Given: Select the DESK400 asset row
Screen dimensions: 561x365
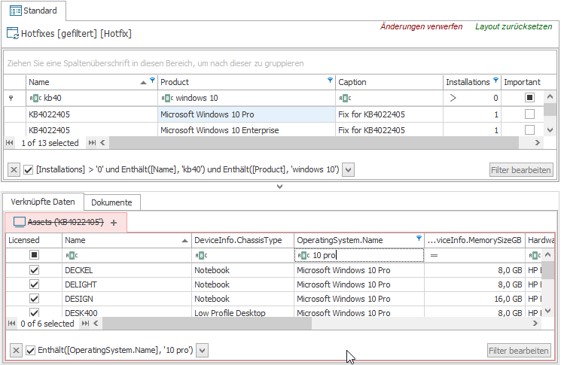Looking at the screenshot, I should click(x=274, y=312).
